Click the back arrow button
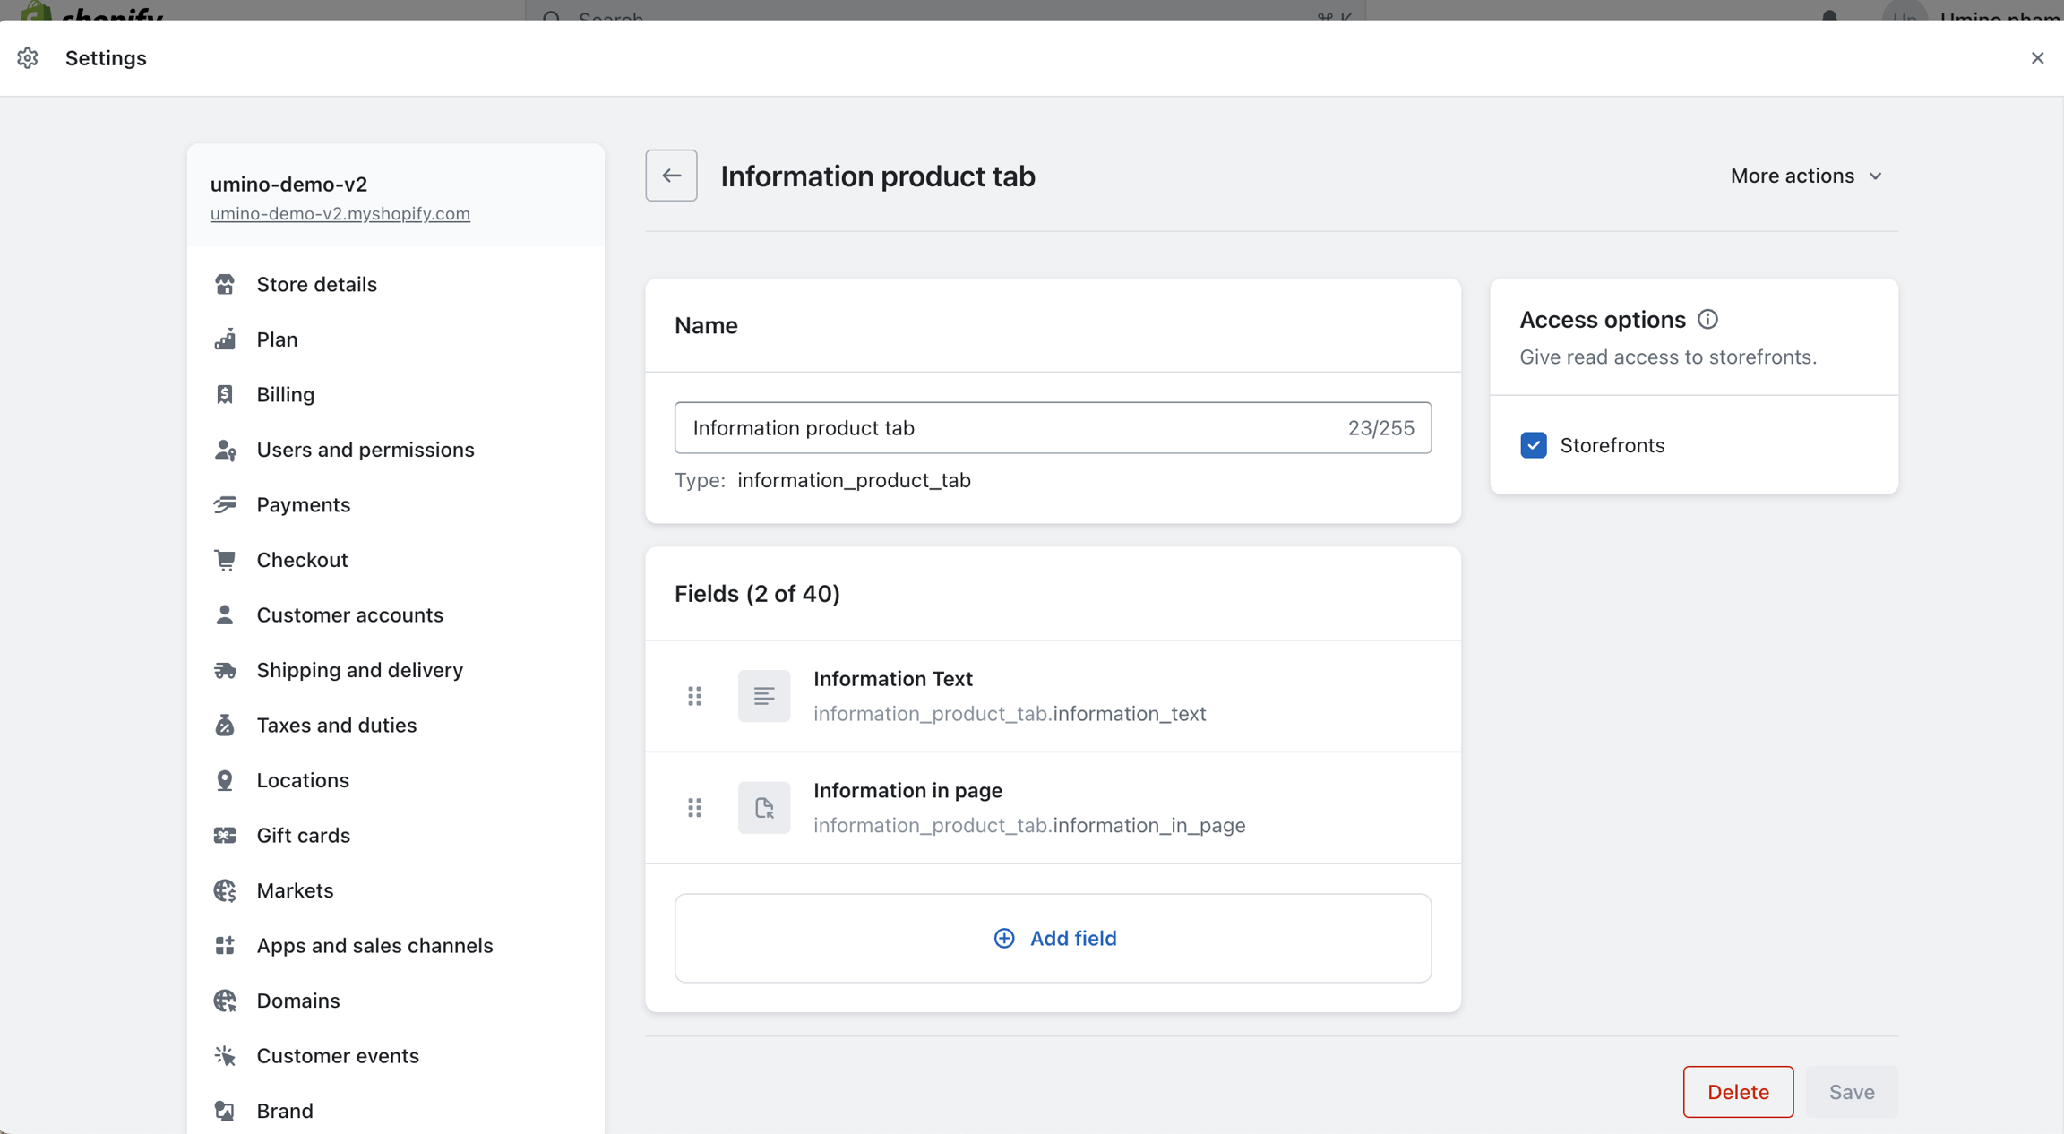This screenshot has width=2064, height=1134. [671, 176]
